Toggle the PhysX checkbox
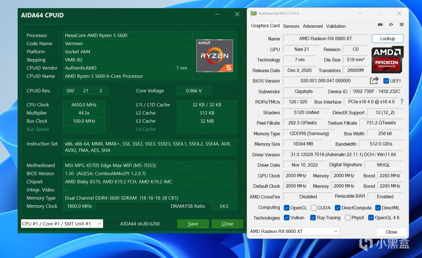This screenshot has height=258, width=422. point(348,218)
